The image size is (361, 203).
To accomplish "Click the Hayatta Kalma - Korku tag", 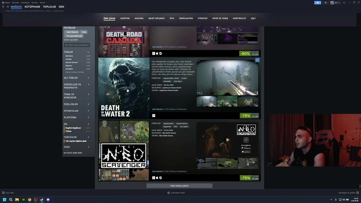I will 171,78.
